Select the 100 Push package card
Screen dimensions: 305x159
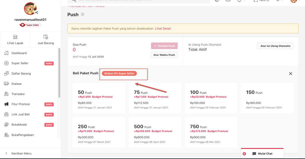pos(211,98)
